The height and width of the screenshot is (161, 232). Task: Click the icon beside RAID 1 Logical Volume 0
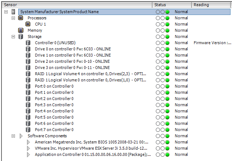coord(28,80)
